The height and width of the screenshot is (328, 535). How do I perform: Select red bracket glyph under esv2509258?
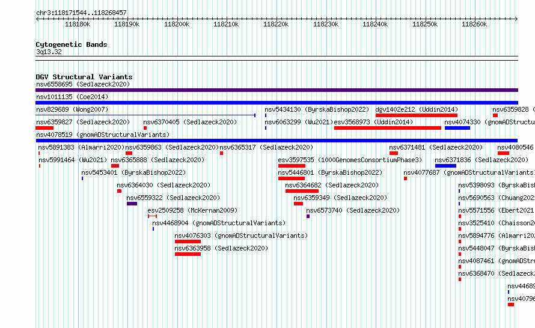[152, 216]
